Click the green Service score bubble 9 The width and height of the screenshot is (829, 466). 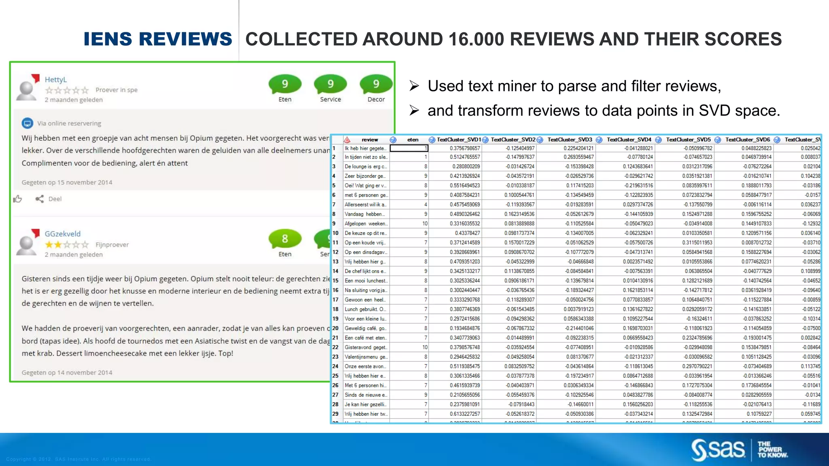click(330, 84)
